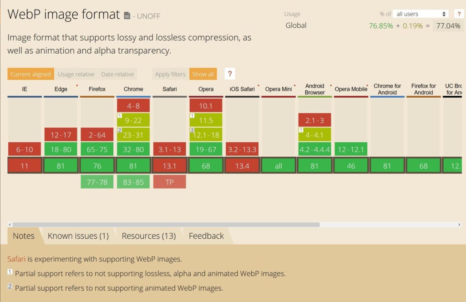Open the Known issues (1) tab
The height and width of the screenshot is (302, 466).
tap(78, 236)
